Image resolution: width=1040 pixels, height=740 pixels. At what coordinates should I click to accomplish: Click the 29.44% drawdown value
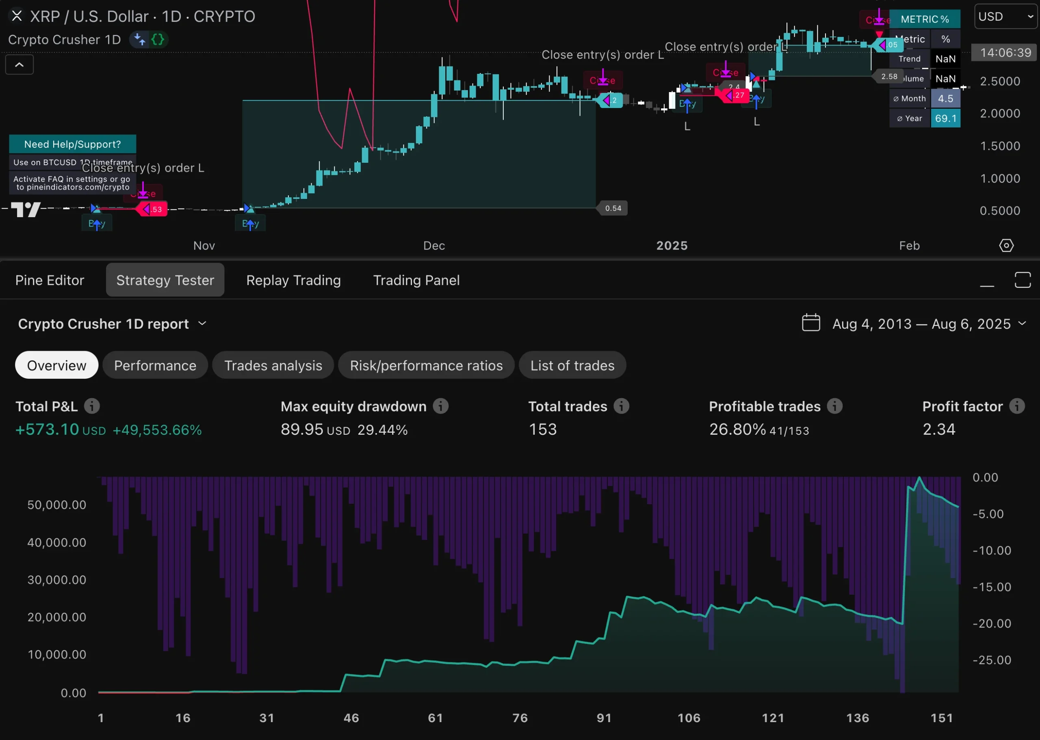[x=383, y=430]
